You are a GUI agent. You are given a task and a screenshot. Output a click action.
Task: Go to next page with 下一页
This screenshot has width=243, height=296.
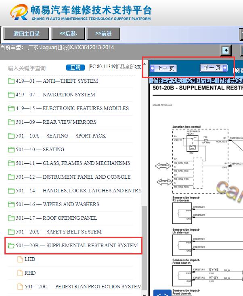[214, 68]
